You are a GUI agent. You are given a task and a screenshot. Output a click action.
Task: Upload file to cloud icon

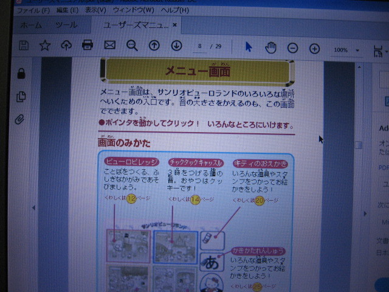(66, 46)
